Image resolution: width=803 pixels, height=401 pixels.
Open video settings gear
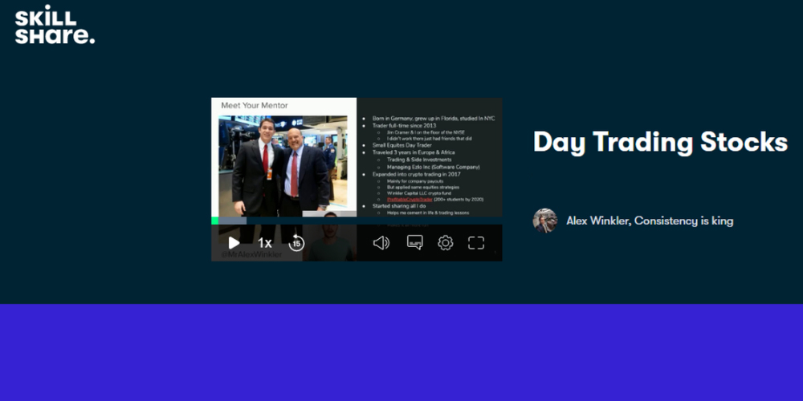446,243
